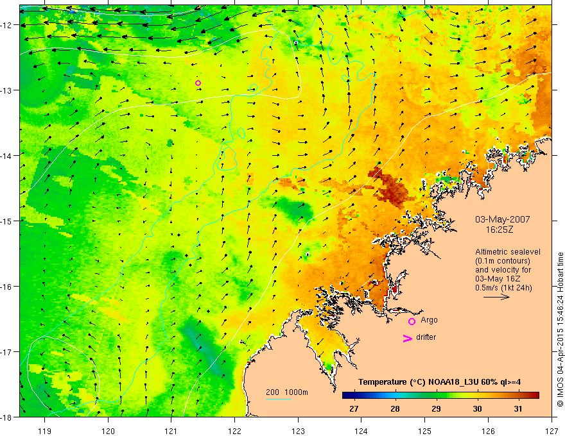This screenshot has width=565, height=436.
Task: Click the "16:25Z" time text
Action: [500, 229]
